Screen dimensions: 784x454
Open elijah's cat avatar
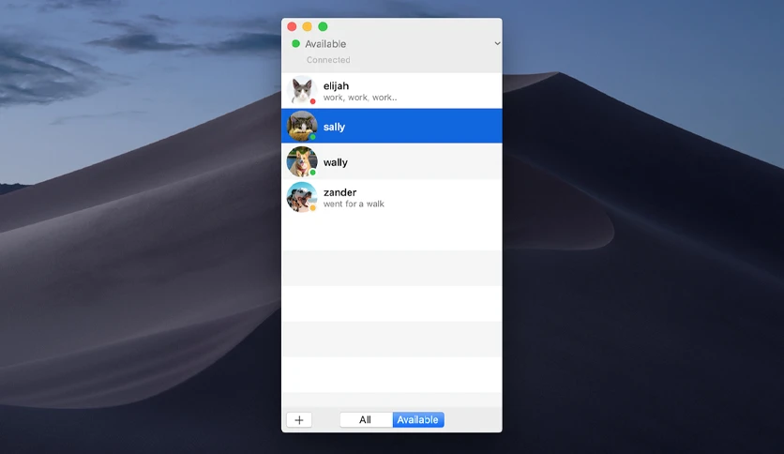pyautogui.click(x=301, y=90)
